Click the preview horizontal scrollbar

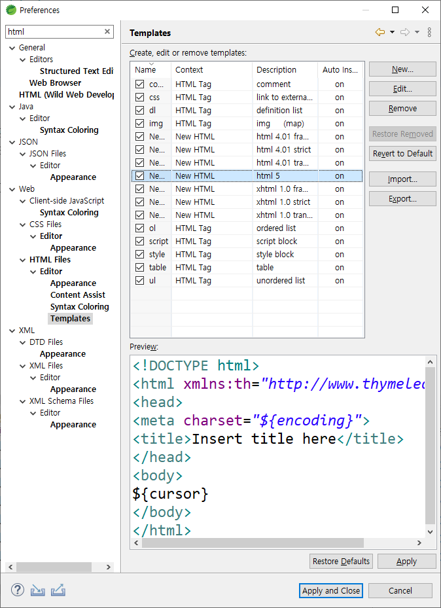(x=253, y=543)
